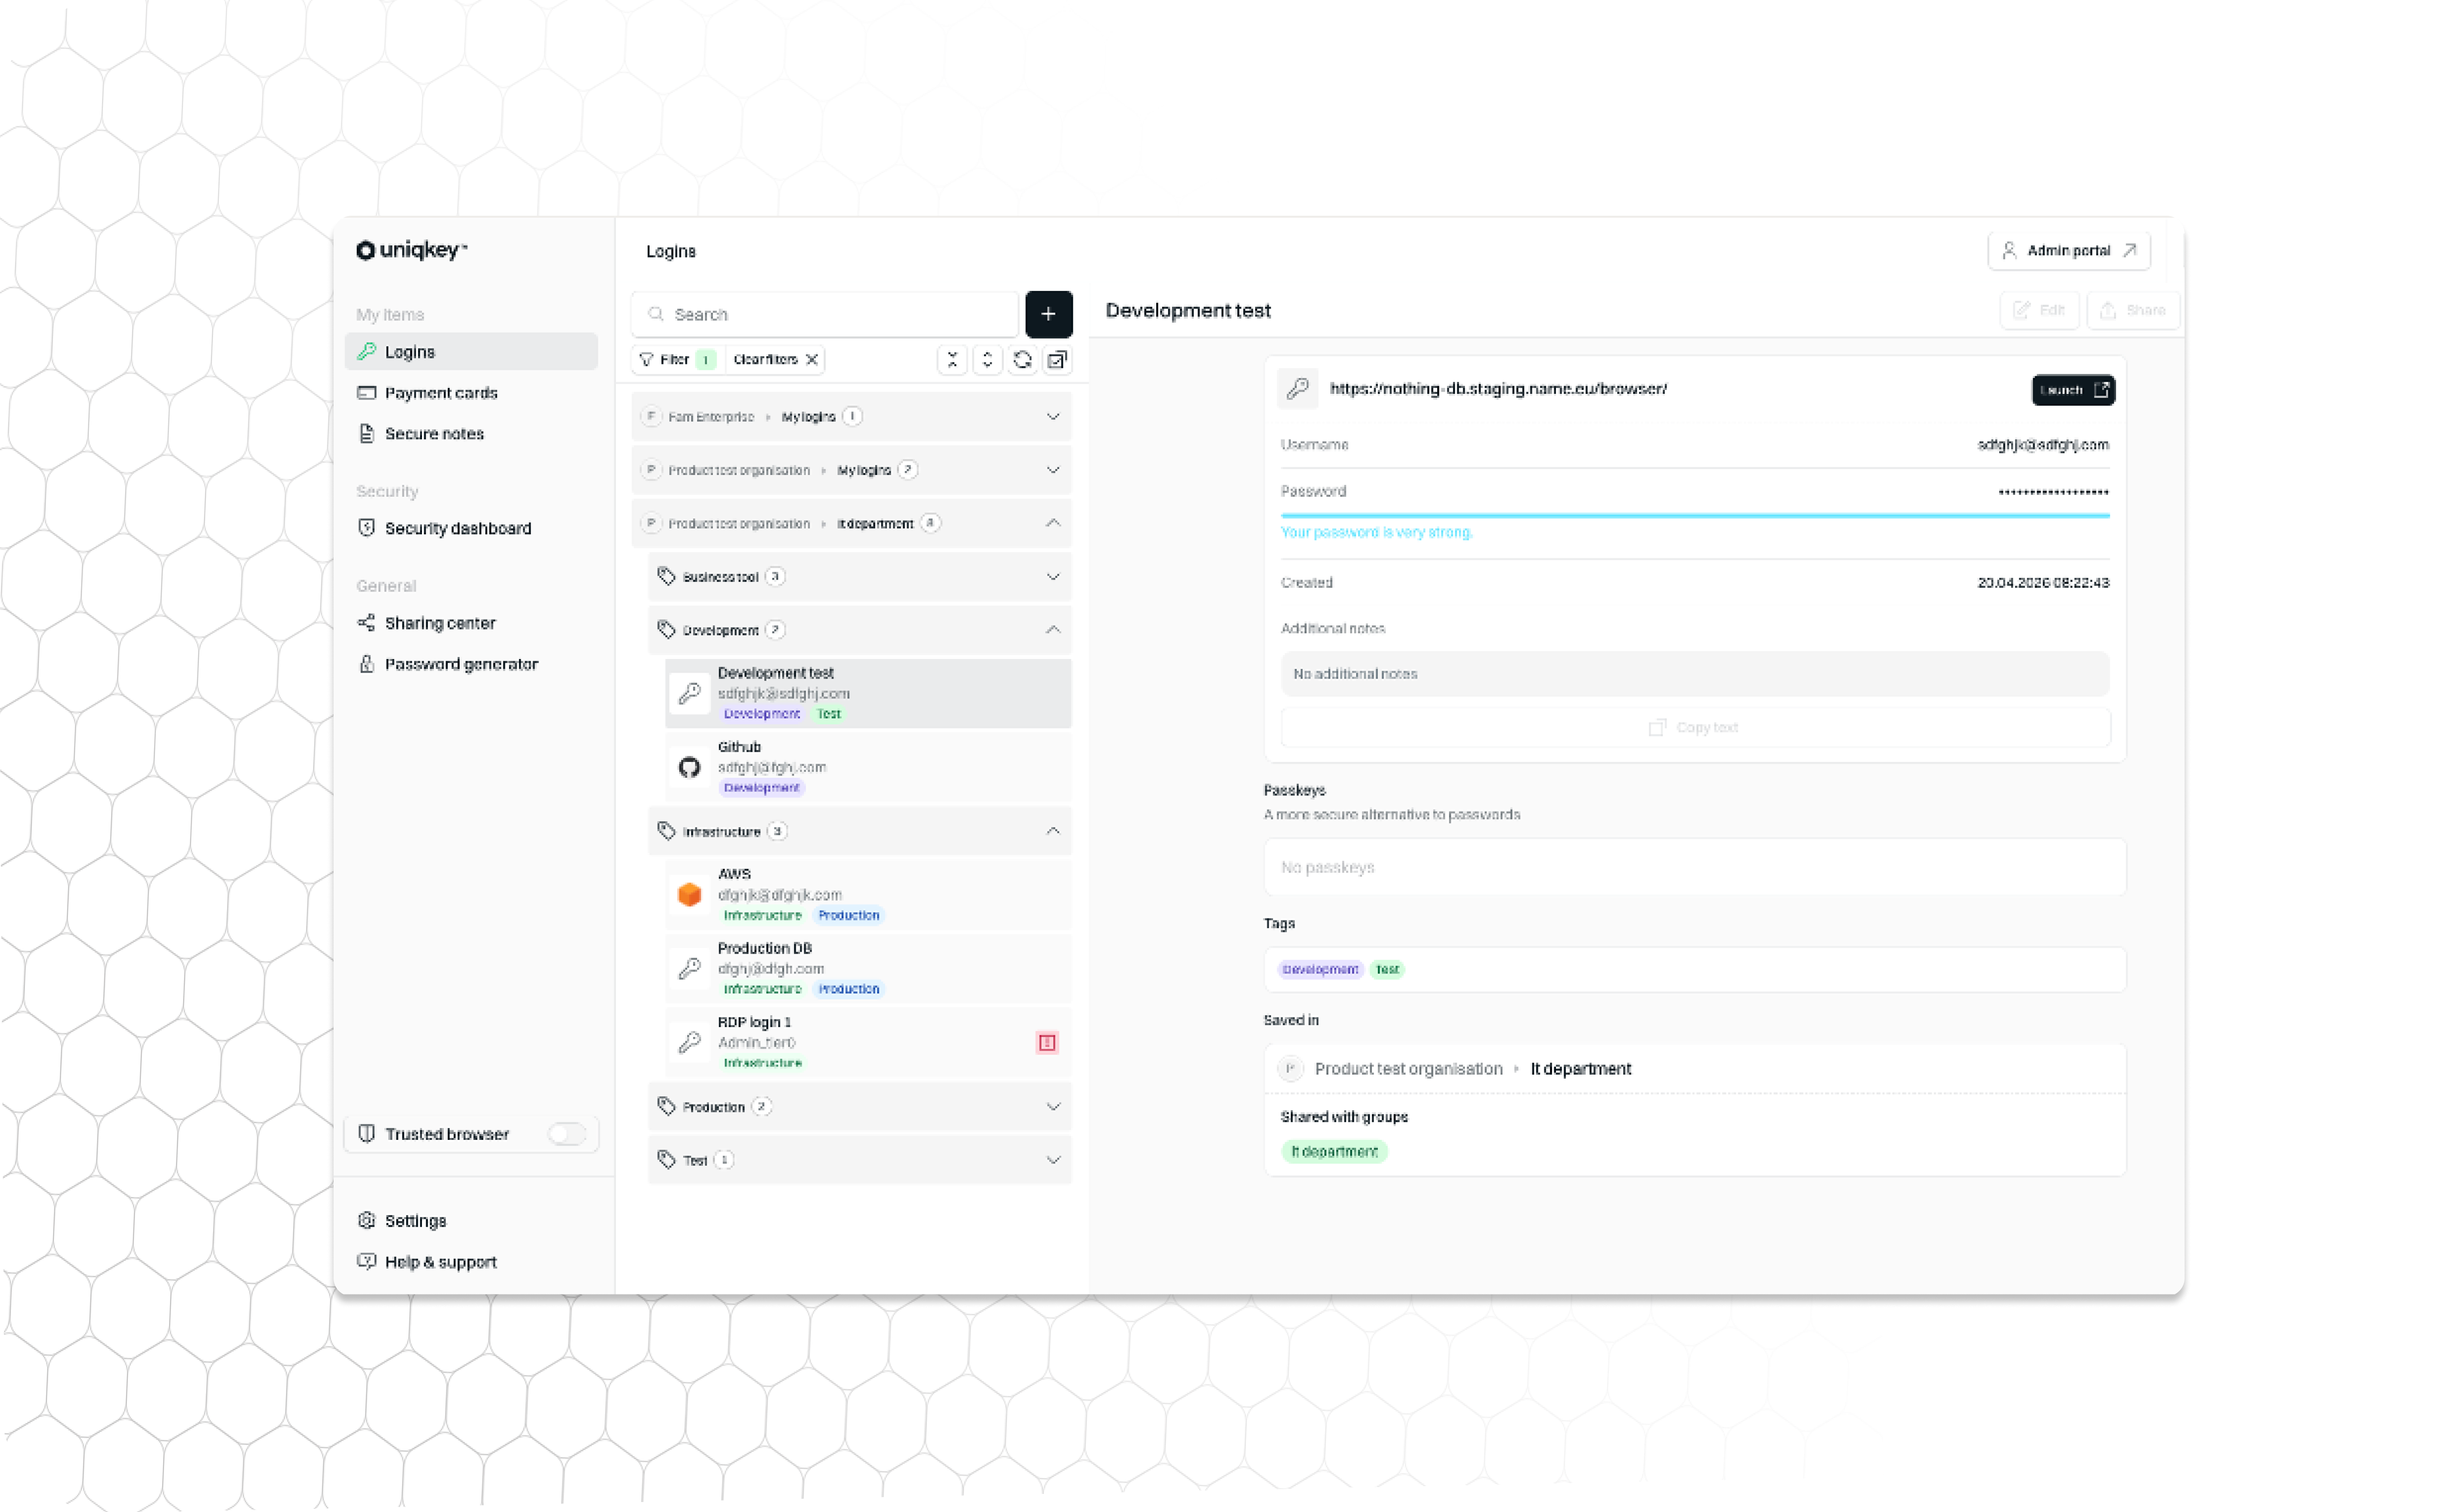The image size is (2462, 1512).
Task: Click the key icon of Production DB entry
Action: tap(689, 968)
